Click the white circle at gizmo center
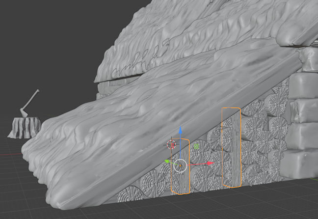 pos(180,165)
